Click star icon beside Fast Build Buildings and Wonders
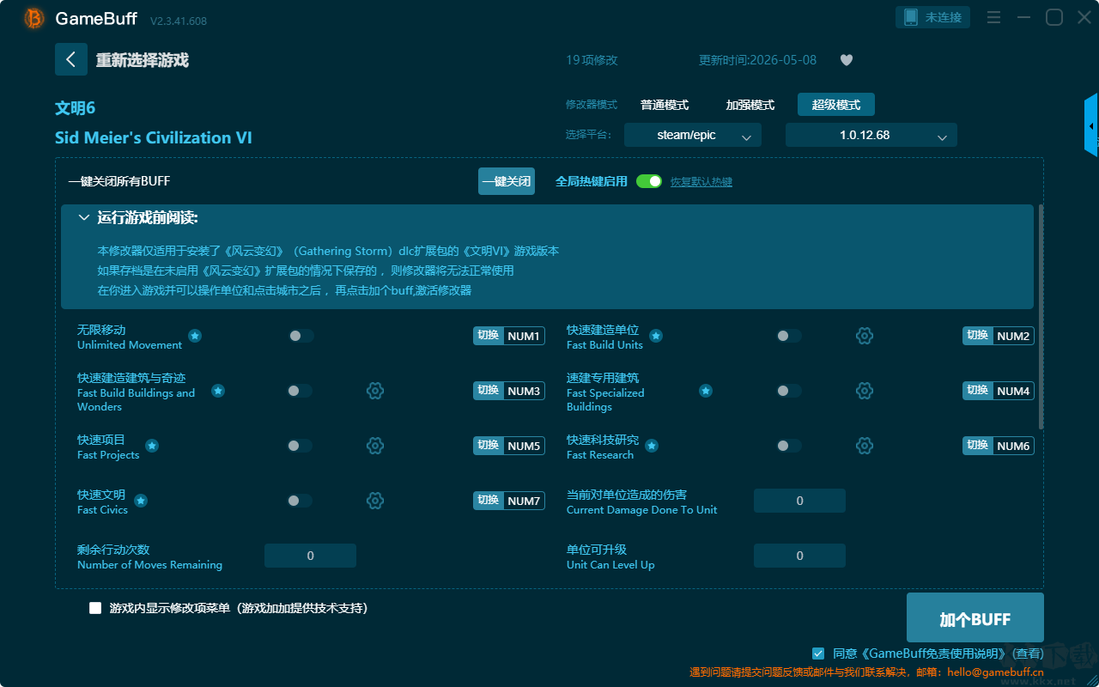This screenshot has width=1099, height=687. (218, 391)
